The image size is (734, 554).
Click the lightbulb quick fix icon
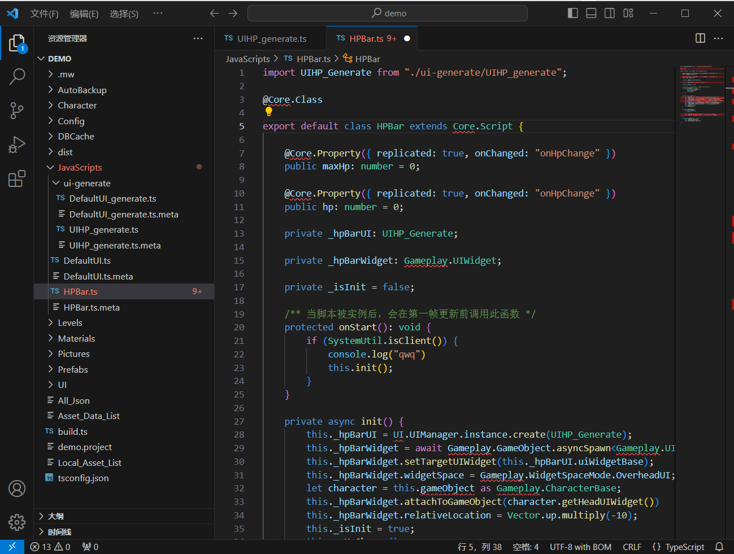(x=269, y=112)
